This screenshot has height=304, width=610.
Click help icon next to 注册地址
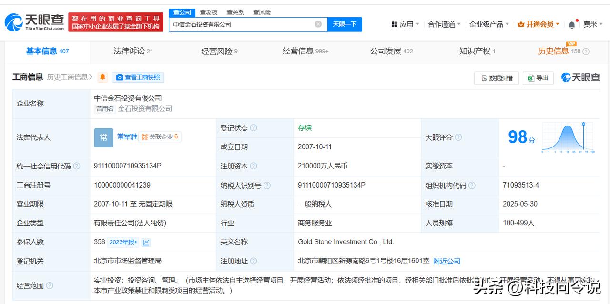[x=254, y=261]
